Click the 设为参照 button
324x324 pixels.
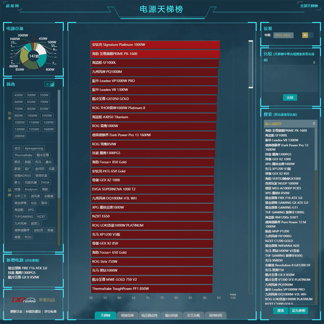299,311
